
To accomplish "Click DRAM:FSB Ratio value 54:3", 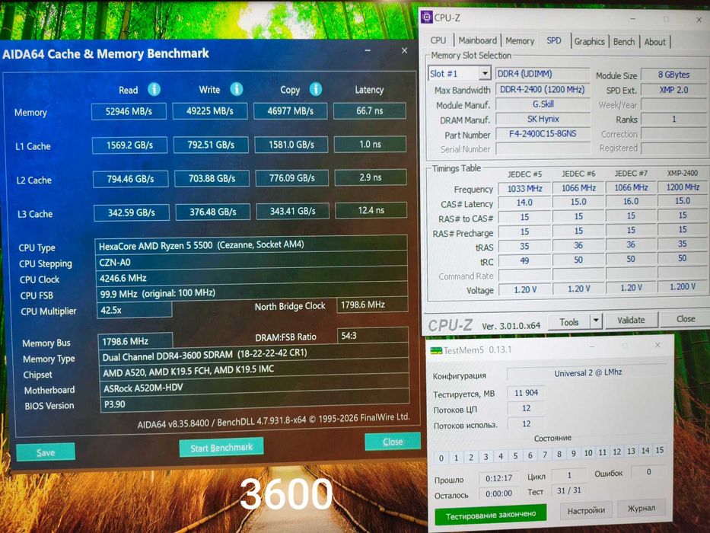I will (x=372, y=336).
